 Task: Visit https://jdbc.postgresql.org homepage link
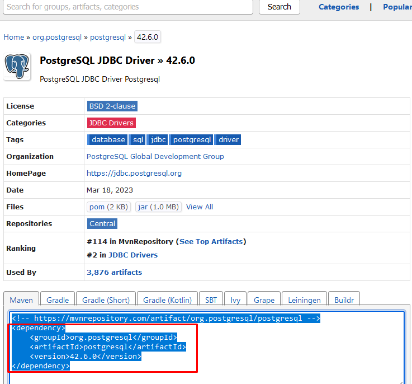click(x=134, y=174)
